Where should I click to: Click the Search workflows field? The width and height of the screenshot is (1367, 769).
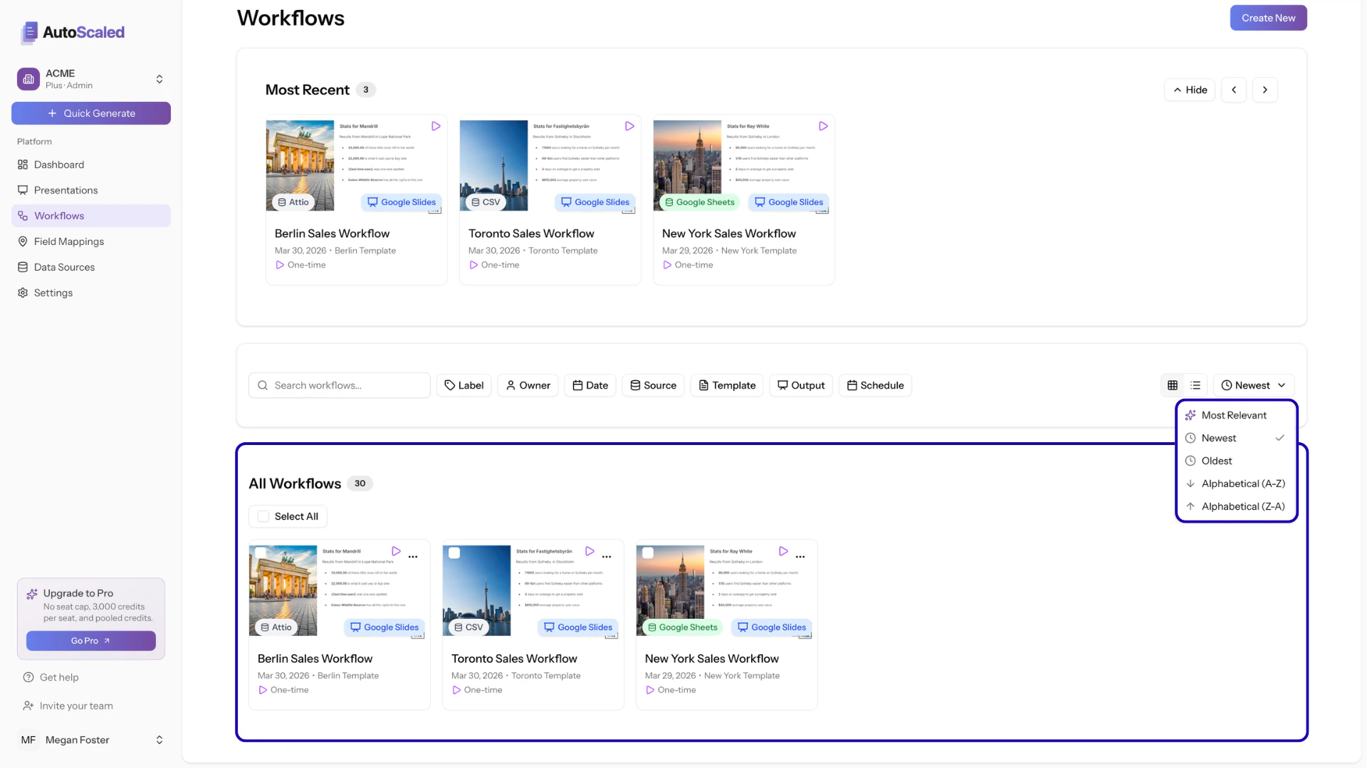(340, 384)
